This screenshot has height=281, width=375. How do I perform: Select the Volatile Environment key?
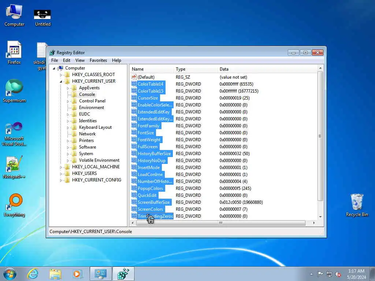pos(99,160)
